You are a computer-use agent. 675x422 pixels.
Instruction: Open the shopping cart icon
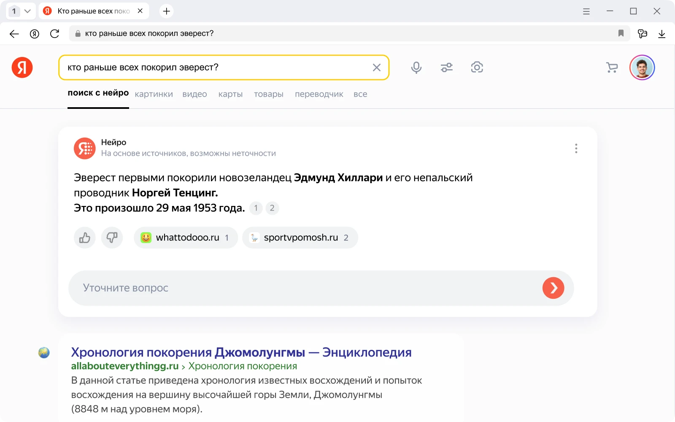pyautogui.click(x=612, y=68)
